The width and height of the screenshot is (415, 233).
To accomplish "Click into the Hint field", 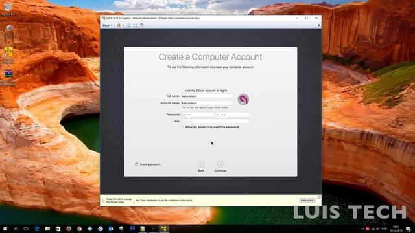I will [215, 122].
